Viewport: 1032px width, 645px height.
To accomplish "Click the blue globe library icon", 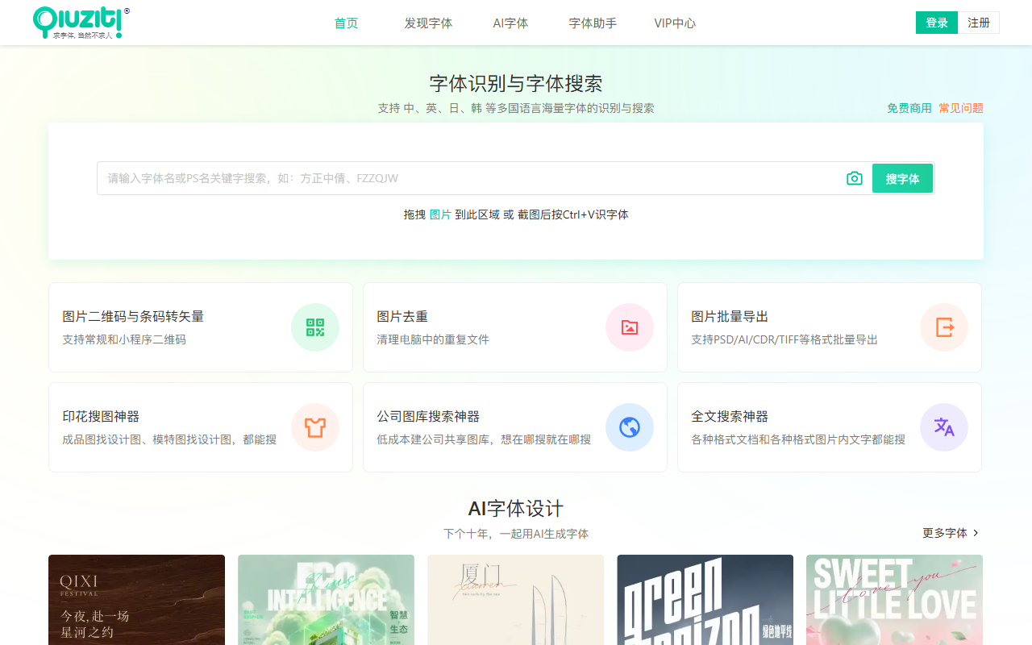I will tap(630, 427).
